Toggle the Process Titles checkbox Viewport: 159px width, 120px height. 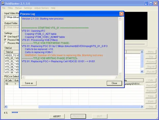5,40
